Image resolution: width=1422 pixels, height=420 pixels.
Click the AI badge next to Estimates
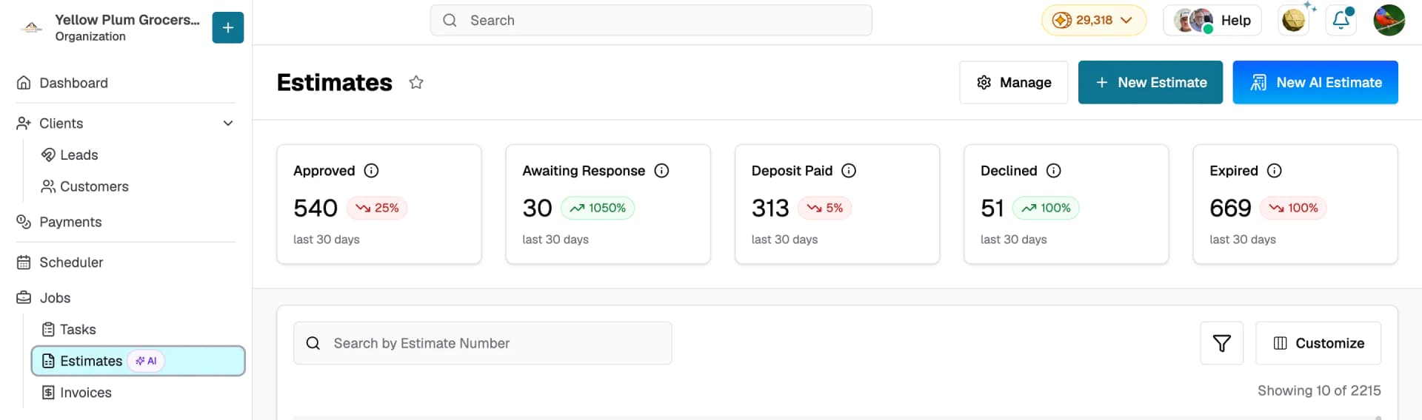click(x=146, y=361)
